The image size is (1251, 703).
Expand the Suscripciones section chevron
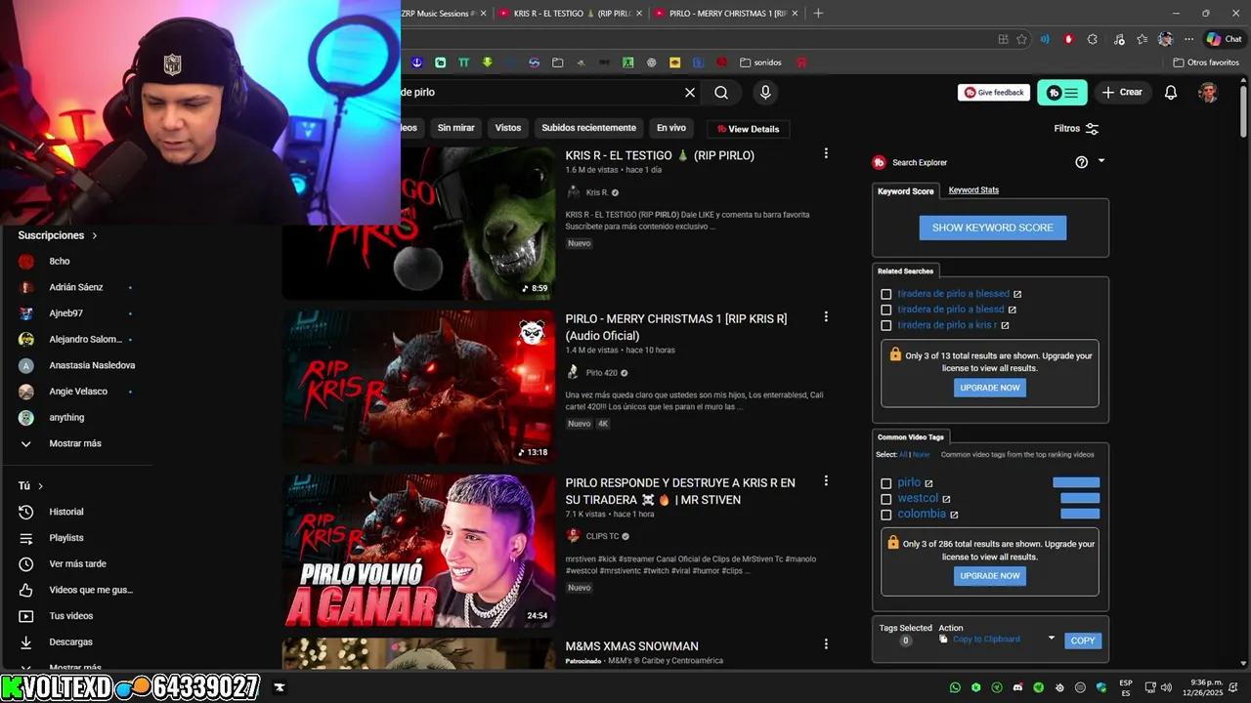coord(95,235)
